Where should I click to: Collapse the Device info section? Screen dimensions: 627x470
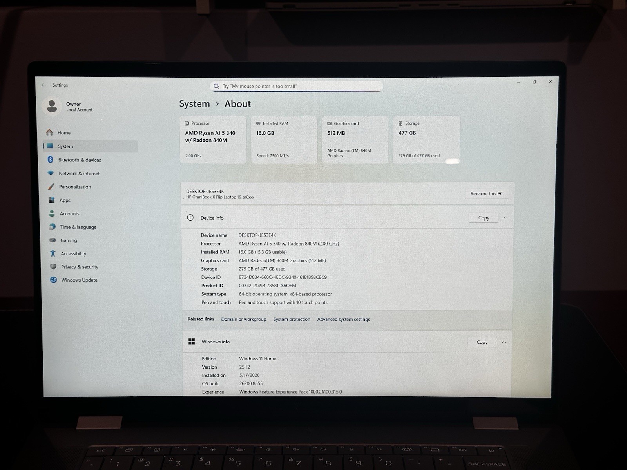pyautogui.click(x=506, y=217)
